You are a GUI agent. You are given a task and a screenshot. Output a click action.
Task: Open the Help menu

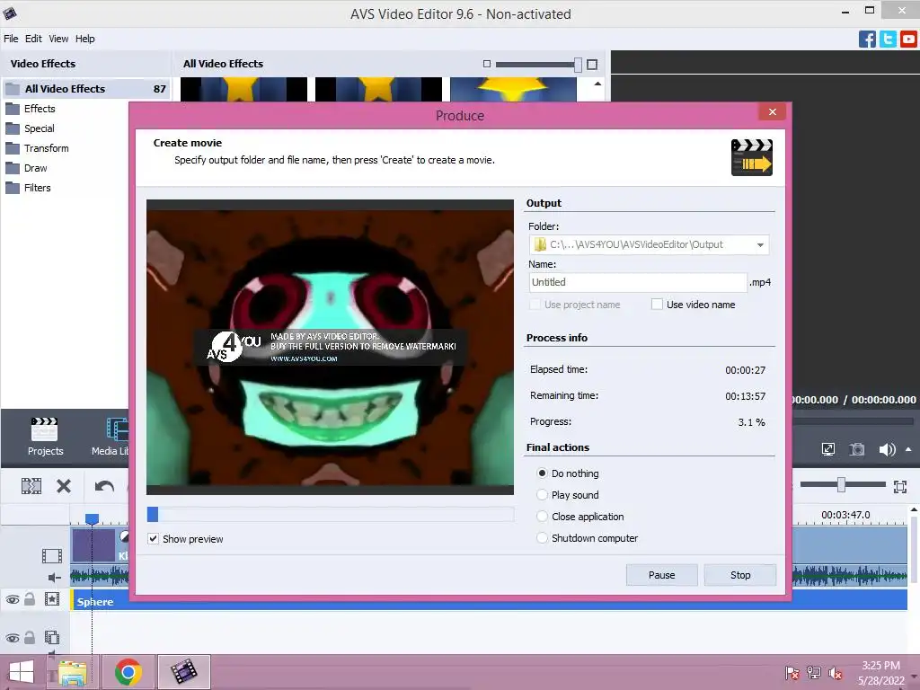[x=85, y=39]
